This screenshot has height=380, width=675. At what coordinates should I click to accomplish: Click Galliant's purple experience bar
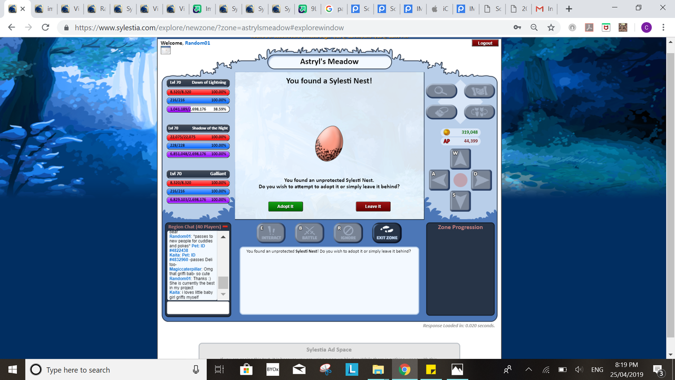point(198,199)
